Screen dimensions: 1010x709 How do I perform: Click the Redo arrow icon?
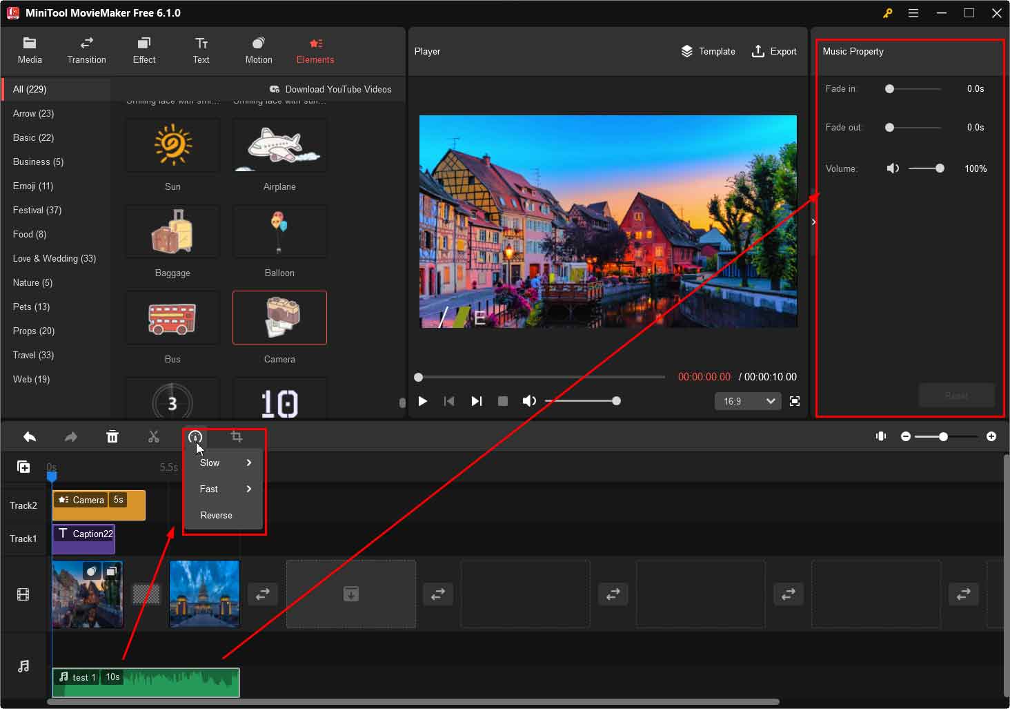pos(71,436)
